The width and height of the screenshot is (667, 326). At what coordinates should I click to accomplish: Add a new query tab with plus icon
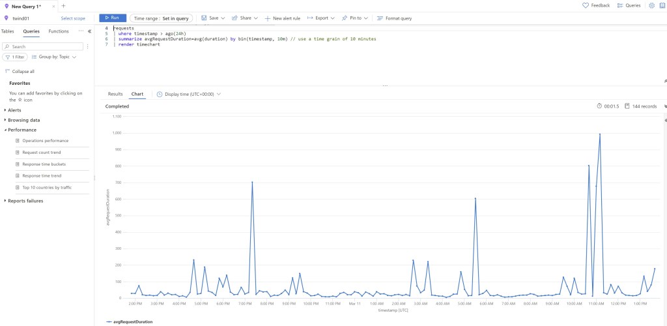point(63,6)
